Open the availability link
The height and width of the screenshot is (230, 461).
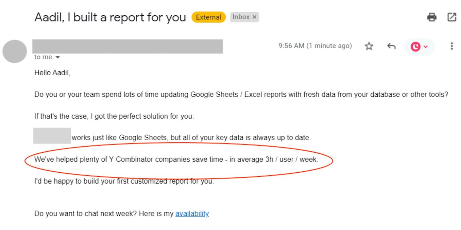192,214
